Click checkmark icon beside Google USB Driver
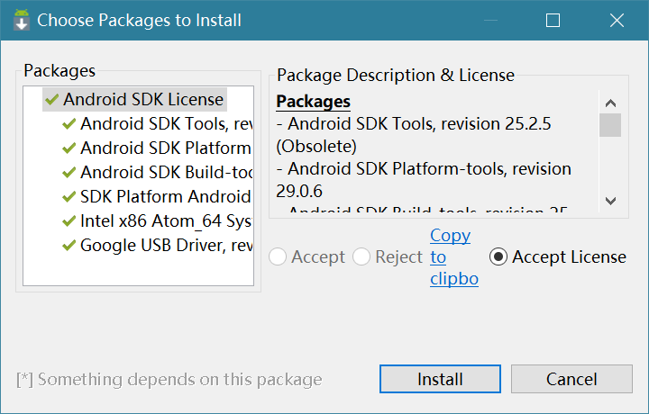The image size is (649, 414). [x=69, y=246]
